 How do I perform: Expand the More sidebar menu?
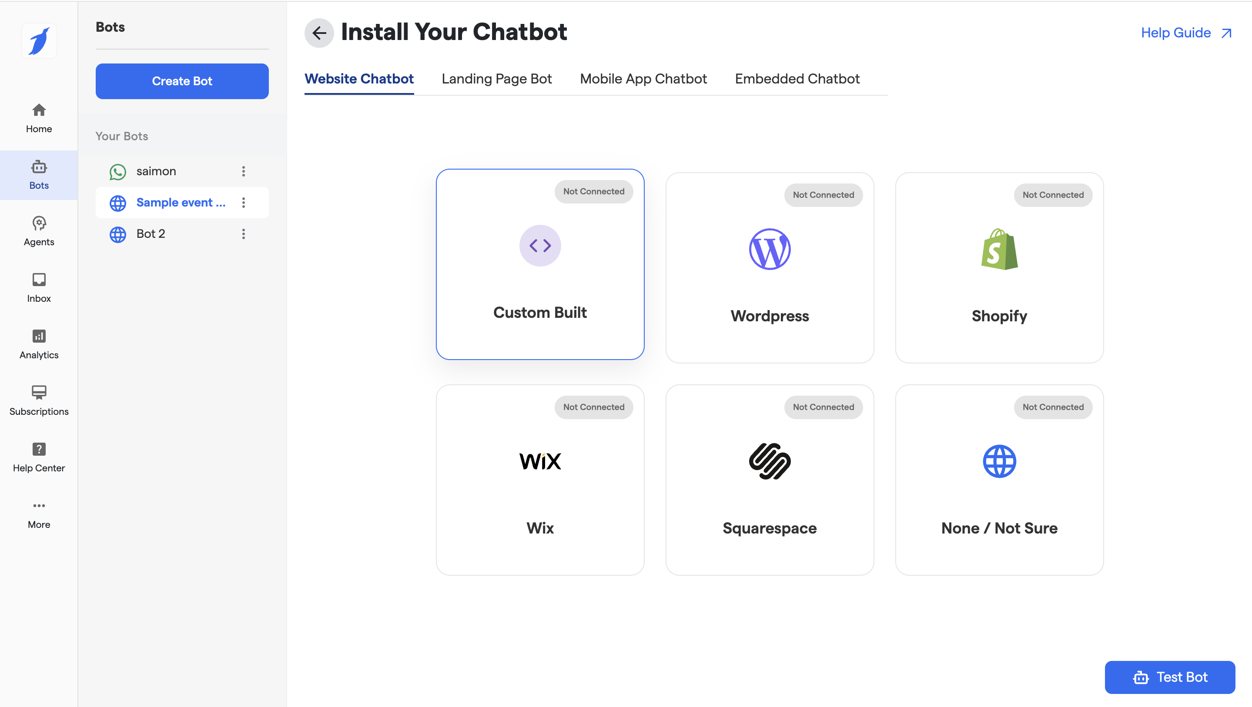[39, 514]
